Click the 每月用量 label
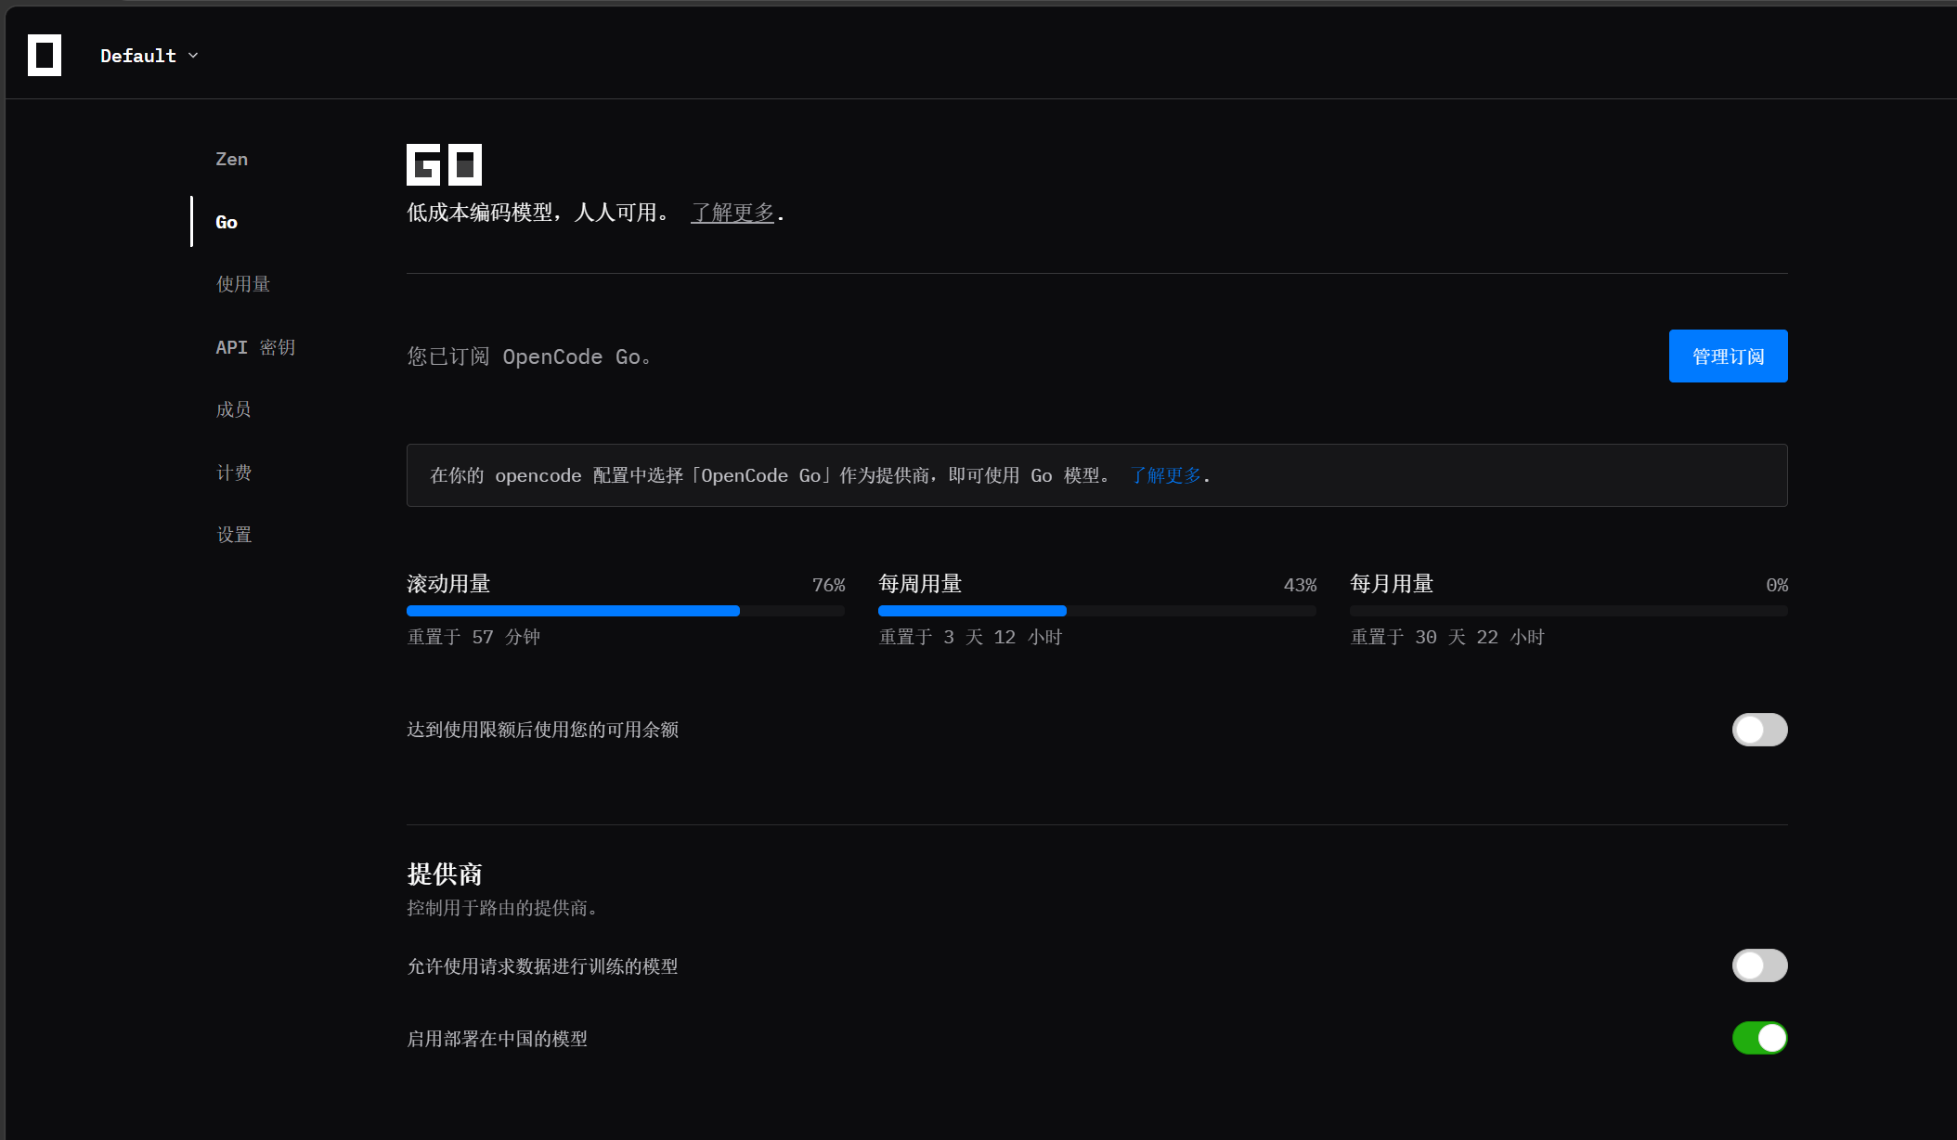 point(1392,584)
